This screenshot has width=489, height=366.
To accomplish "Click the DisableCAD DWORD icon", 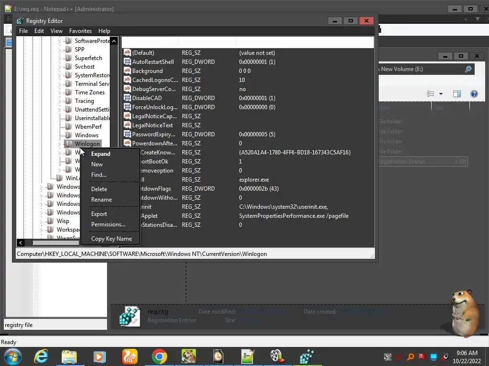I will click(x=127, y=98).
